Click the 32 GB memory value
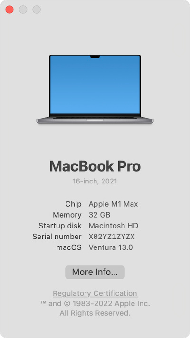 point(100,215)
